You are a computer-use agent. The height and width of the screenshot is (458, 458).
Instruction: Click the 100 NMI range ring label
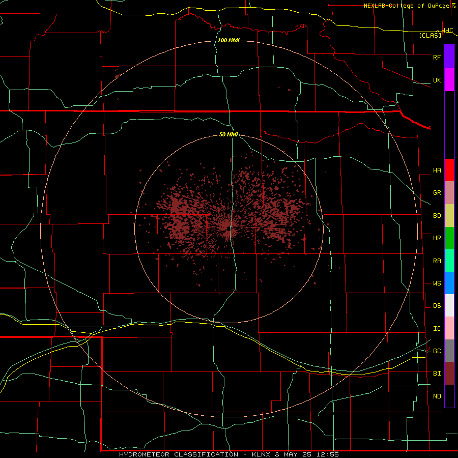[228, 40]
